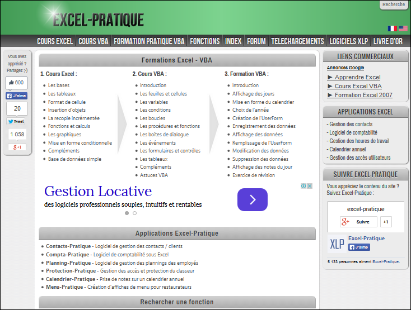The height and width of the screenshot is (310, 411).
Task: Click the thumbs-up 600 like counter
Action: coord(16,83)
